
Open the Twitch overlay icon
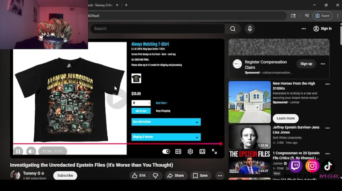[296, 166]
